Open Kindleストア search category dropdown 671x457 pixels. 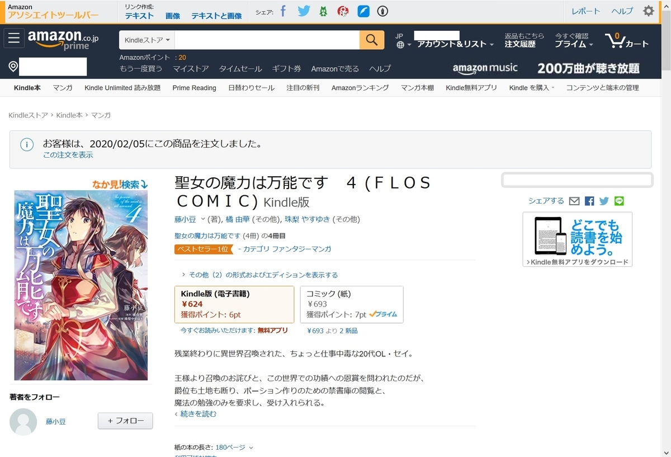pos(147,40)
